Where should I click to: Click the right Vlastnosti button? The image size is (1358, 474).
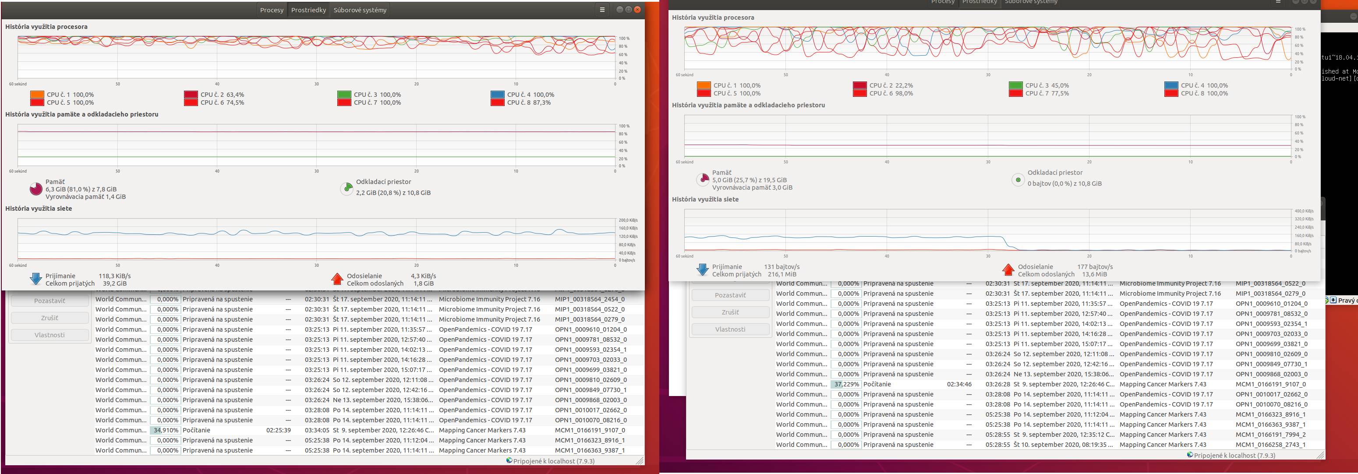tap(730, 329)
